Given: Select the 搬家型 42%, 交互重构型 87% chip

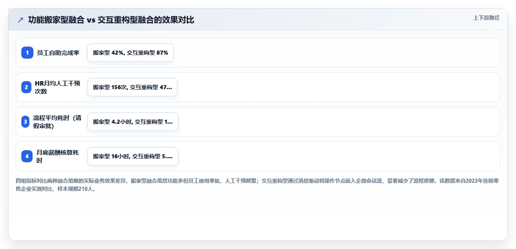Looking at the screenshot, I should pyautogui.click(x=130, y=53).
